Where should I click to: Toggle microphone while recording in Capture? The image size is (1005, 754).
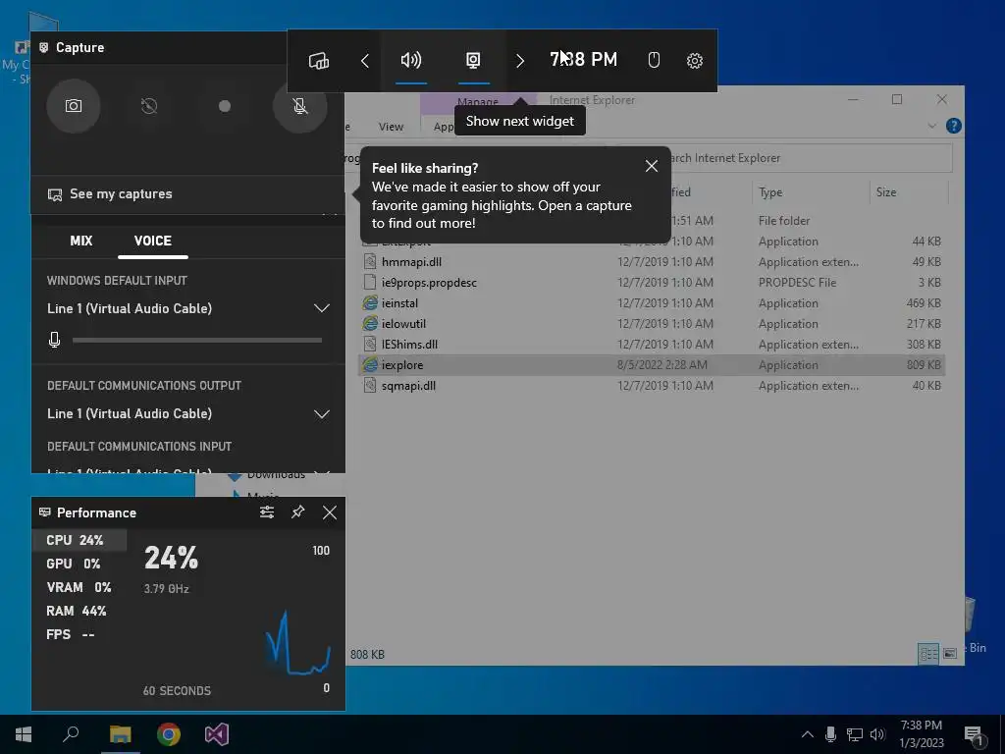pos(300,106)
